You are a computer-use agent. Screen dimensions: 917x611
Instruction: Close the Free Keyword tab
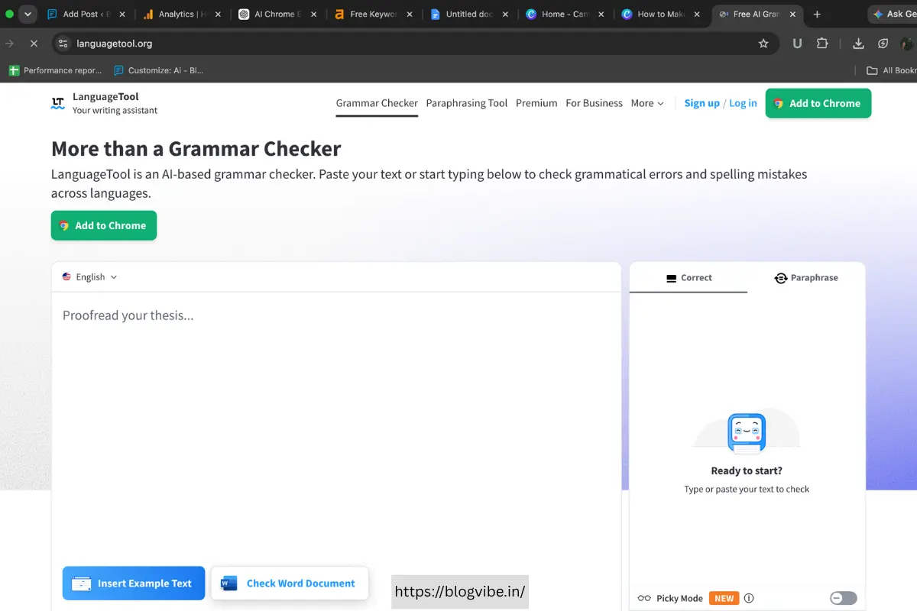pos(410,14)
